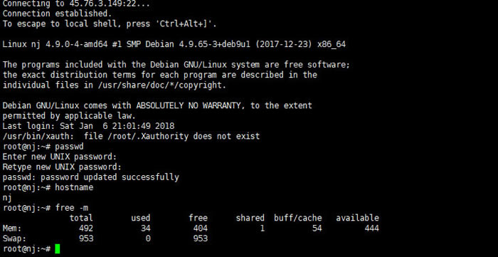Click the 'Connection established.' line
The width and height of the screenshot is (498, 257).
57,14
